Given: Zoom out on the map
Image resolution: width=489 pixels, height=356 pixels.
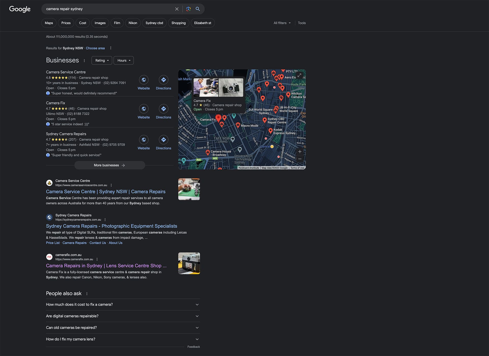Looking at the screenshot, I should coord(300,159).
